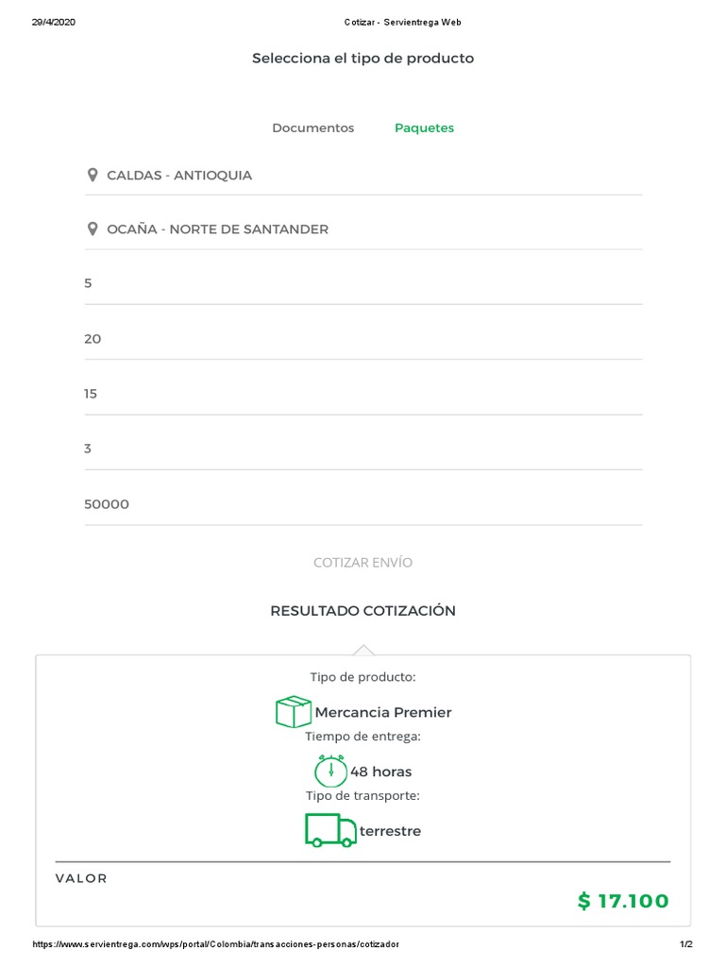Click the package box icon
Screen dimensions: 725x967
(294, 712)
